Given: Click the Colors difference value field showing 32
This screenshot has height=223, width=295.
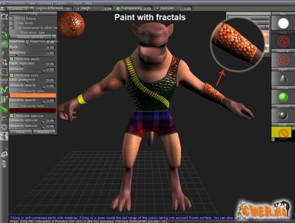Looking at the screenshot, I should [x=68, y=8].
